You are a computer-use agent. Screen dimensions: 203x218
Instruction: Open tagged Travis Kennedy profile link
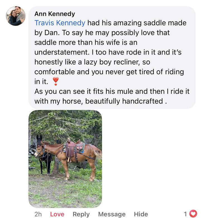click(x=60, y=23)
